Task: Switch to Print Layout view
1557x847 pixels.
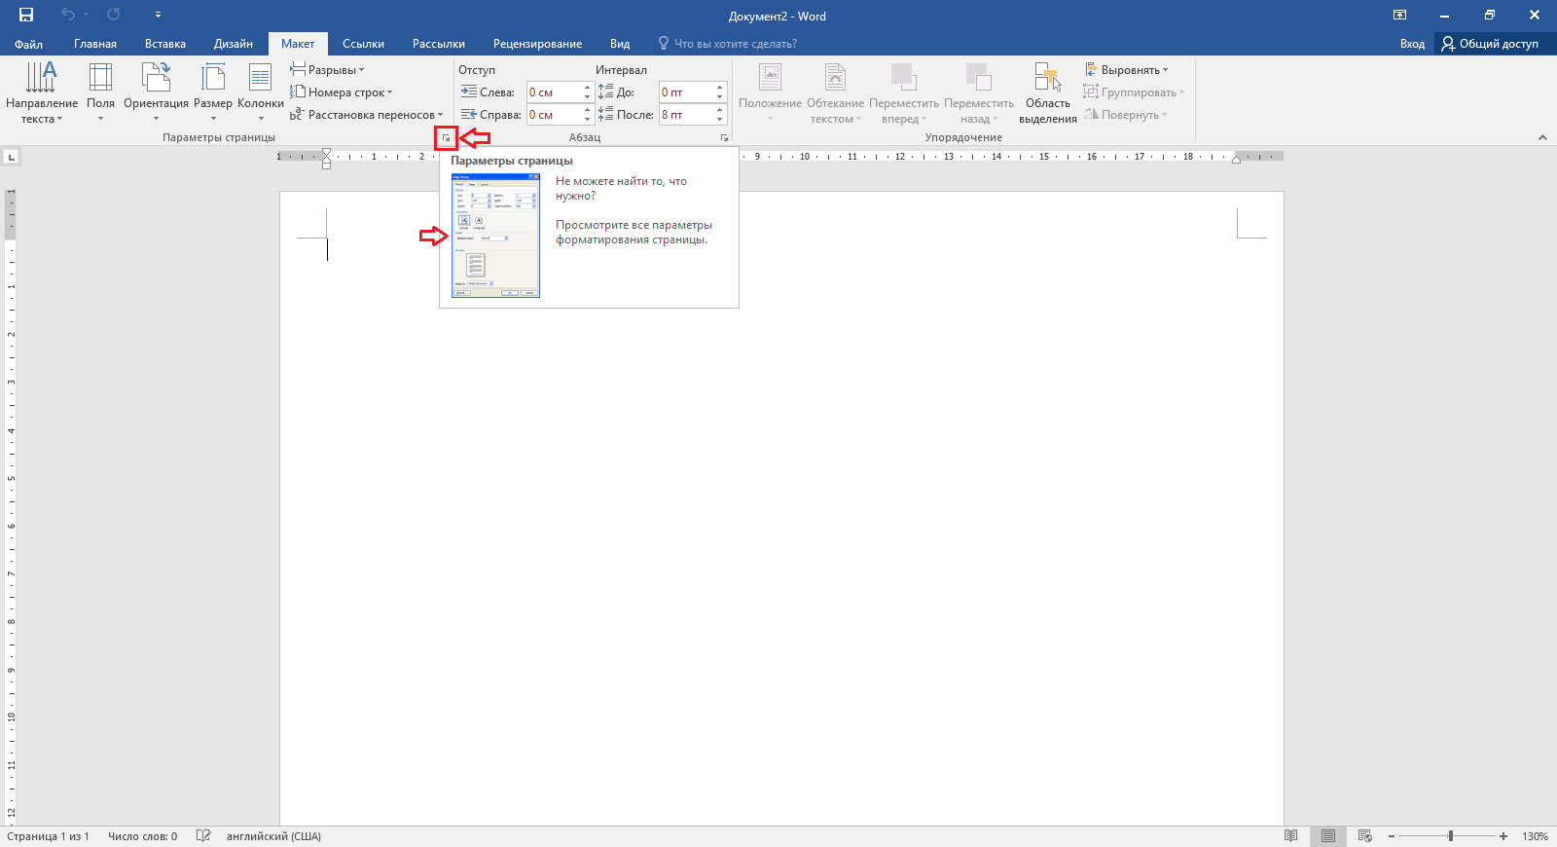Action: pos(1328,836)
